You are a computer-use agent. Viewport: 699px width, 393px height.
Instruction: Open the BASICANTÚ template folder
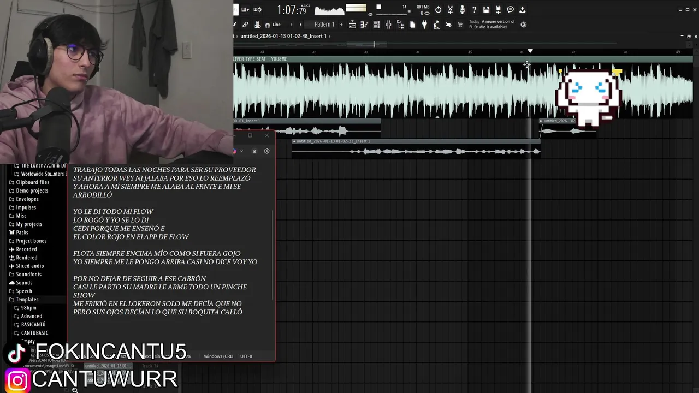point(29,324)
